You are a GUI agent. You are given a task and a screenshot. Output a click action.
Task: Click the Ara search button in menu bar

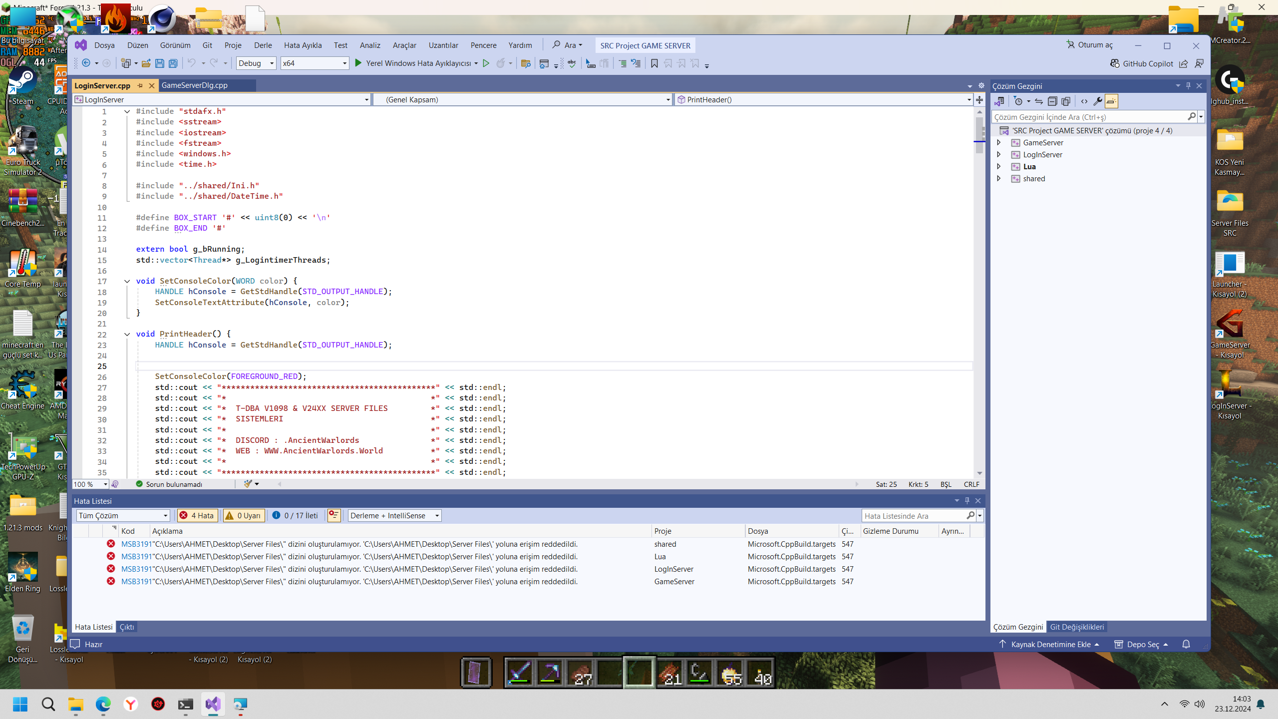pos(567,45)
